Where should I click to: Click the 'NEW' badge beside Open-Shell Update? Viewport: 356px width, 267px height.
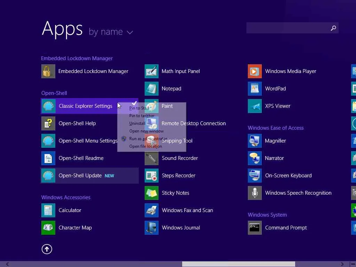click(109, 176)
